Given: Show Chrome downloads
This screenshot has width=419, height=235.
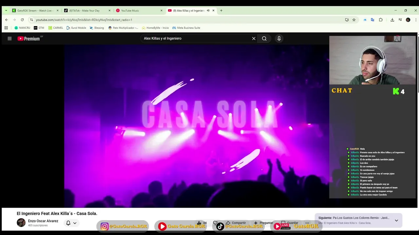Looking at the screenshot, I should (x=392, y=20).
